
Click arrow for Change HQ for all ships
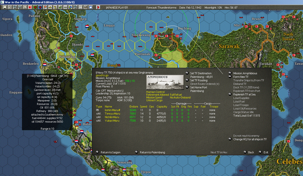(x=230, y=139)
